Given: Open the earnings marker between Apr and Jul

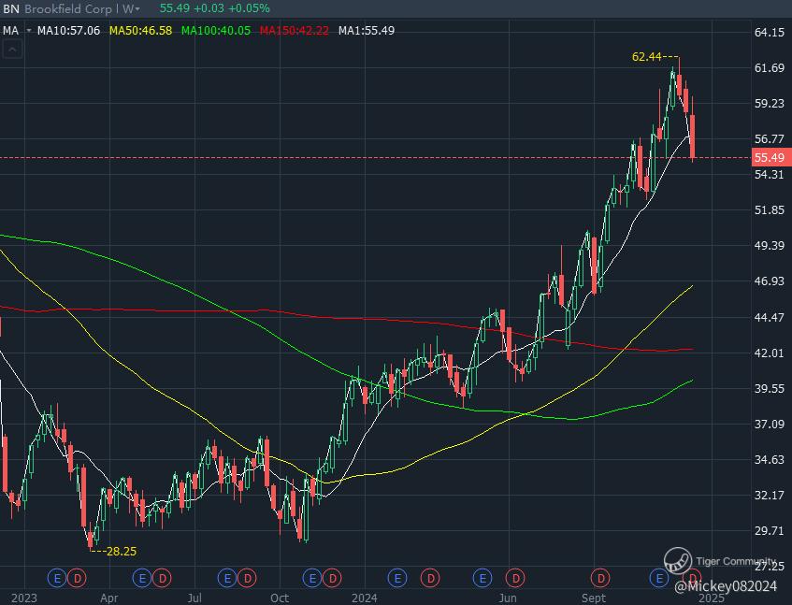Looking at the screenshot, I should [x=142, y=579].
